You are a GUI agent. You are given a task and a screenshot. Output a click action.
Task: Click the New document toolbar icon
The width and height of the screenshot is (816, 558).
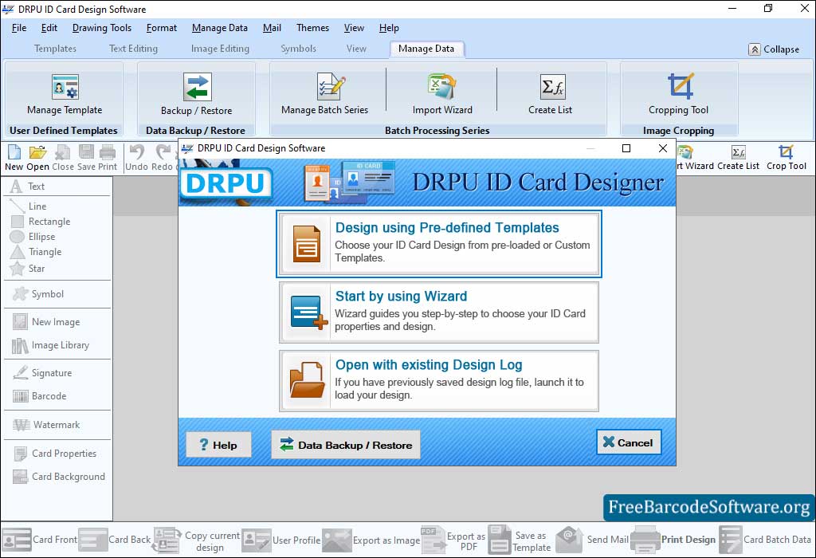click(14, 158)
